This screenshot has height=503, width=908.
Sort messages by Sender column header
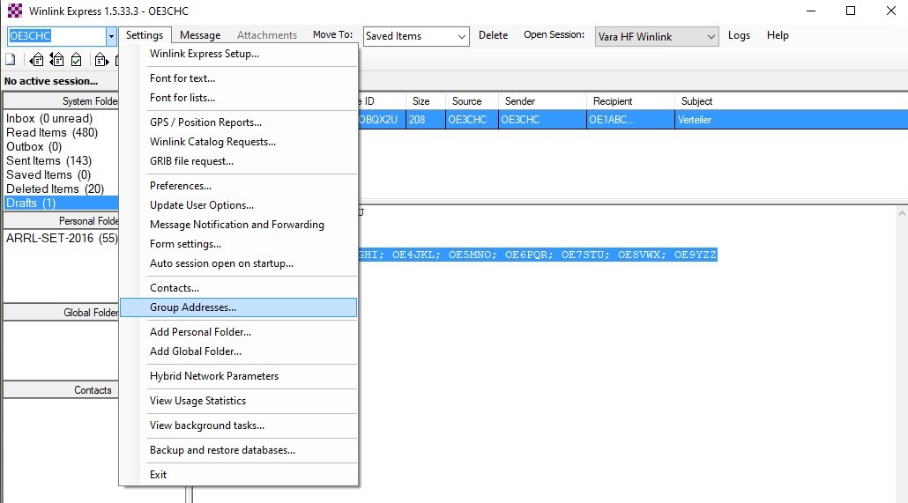(x=543, y=101)
